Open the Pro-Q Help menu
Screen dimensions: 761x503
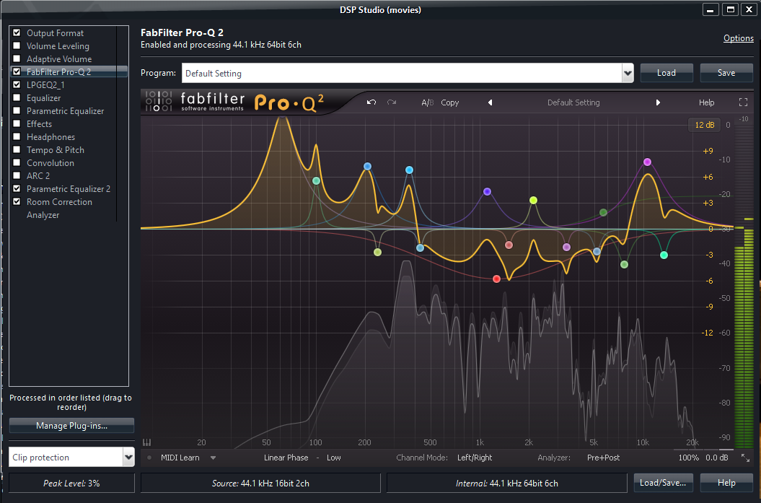pos(707,102)
